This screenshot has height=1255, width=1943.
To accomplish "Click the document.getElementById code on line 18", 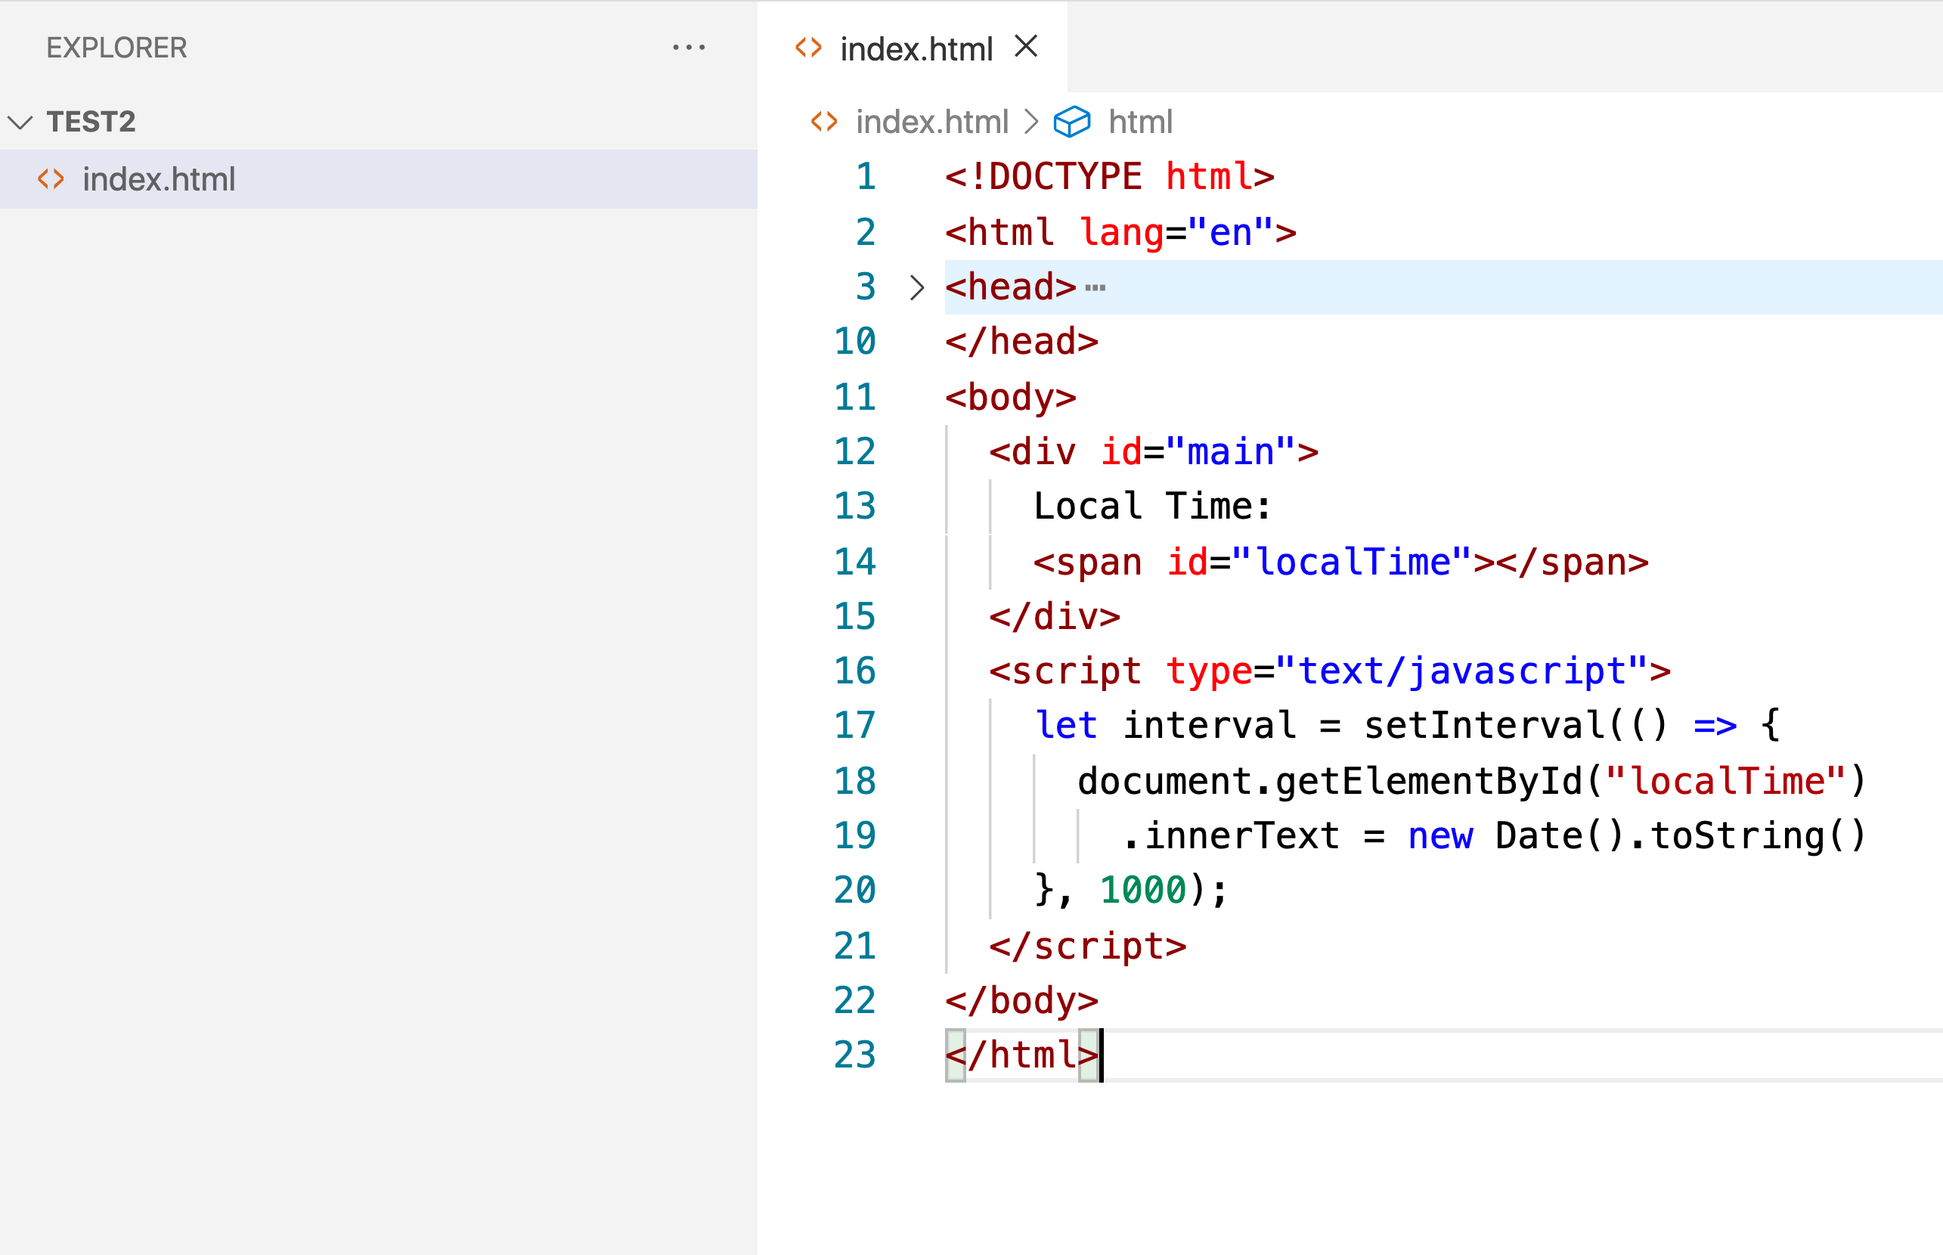I will pyautogui.click(x=1472, y=782).
